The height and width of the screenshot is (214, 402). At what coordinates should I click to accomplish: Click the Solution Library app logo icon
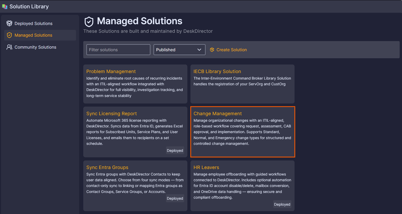click(x=5, y=7)
